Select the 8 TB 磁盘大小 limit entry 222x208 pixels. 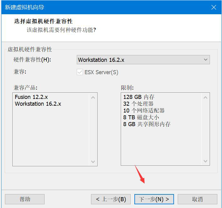pos(141,117)
